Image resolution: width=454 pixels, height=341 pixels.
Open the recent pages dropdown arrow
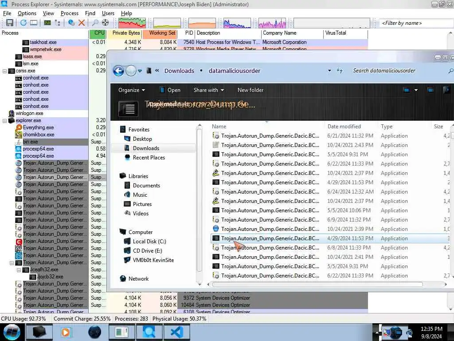[140, 71]
